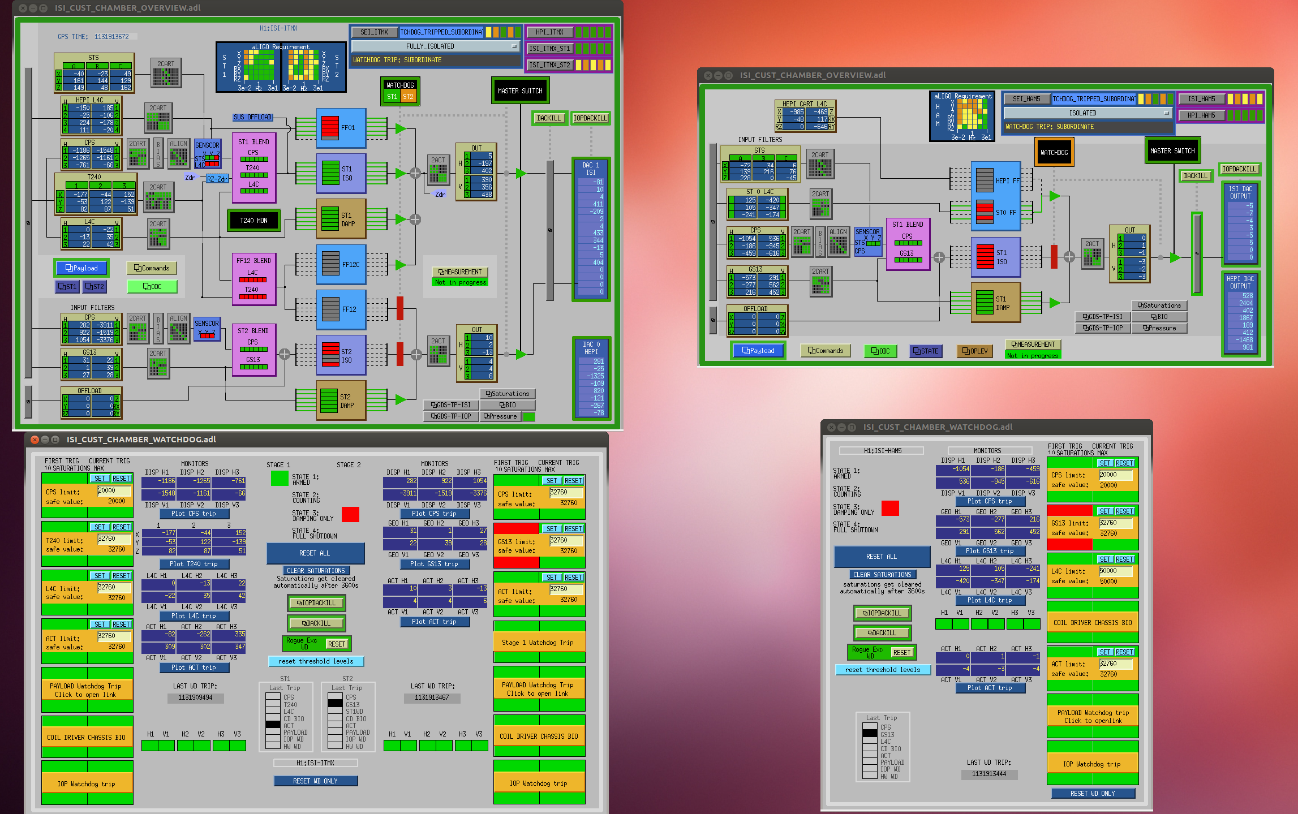Open the GDS-TP-ISI menu in ITMX overview

451,405
